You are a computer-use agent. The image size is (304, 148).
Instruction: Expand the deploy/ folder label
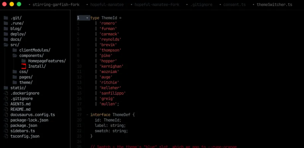(18, 34)
